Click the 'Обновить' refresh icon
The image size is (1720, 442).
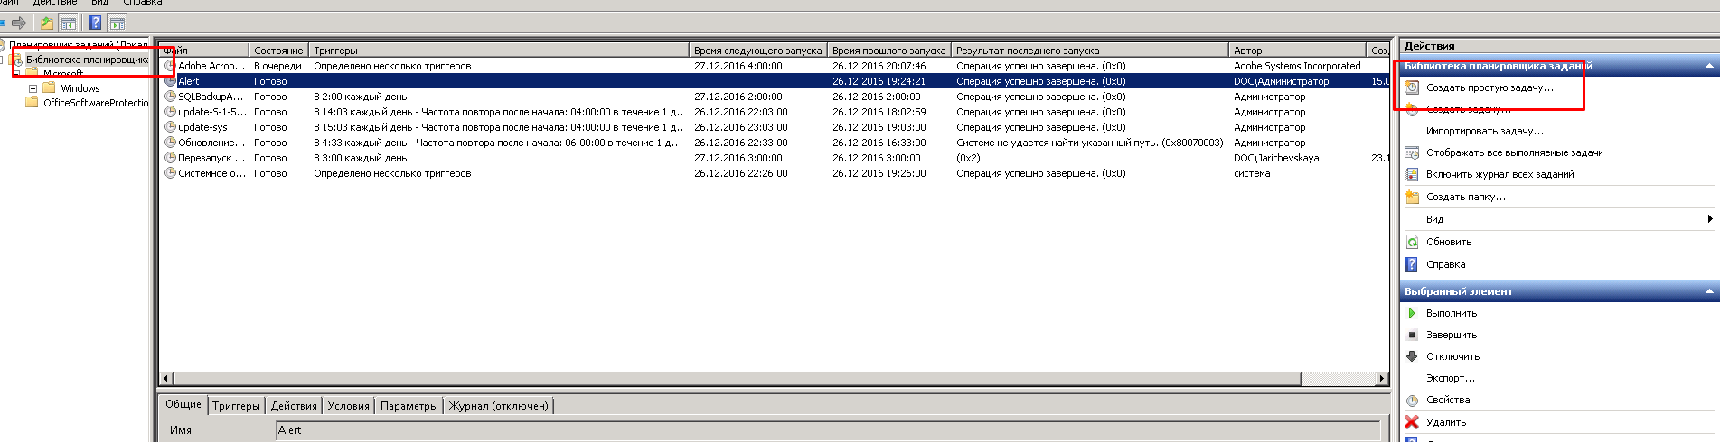click(x=1412, y=242)
